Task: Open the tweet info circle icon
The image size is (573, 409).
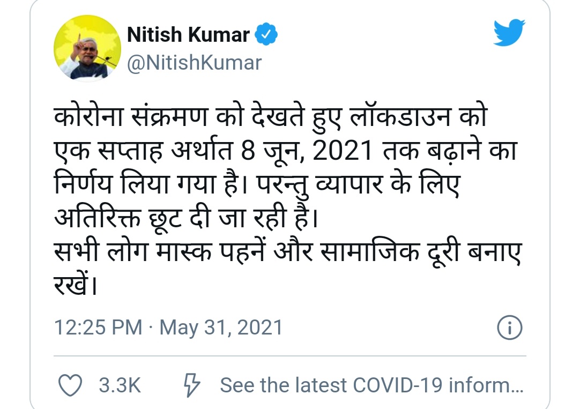Action: click(x=510, y=327)
